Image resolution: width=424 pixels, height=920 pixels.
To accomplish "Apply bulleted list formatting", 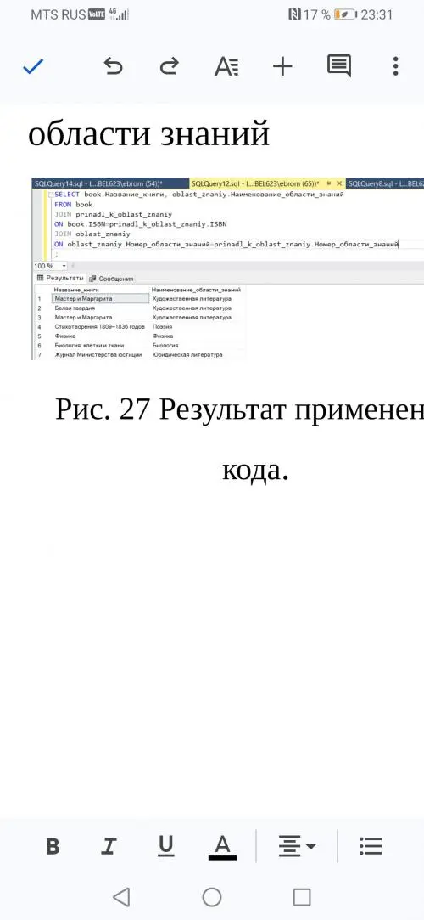I will [371, 846].
